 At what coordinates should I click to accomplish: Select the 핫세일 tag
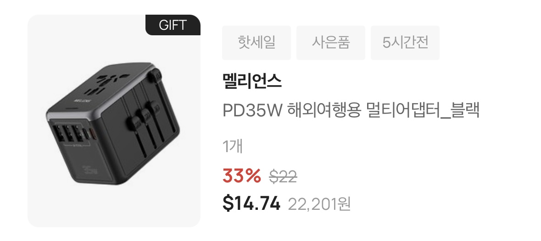[x=257, y=43]
